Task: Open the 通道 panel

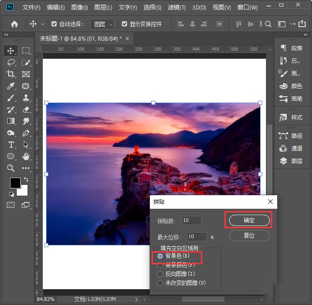Action: 291,148
